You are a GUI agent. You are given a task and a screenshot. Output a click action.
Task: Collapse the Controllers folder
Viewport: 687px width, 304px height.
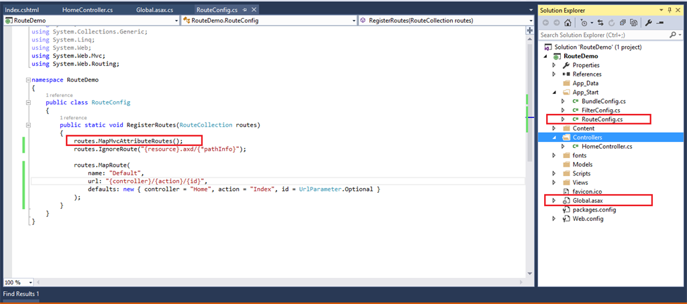coord(554,137)
